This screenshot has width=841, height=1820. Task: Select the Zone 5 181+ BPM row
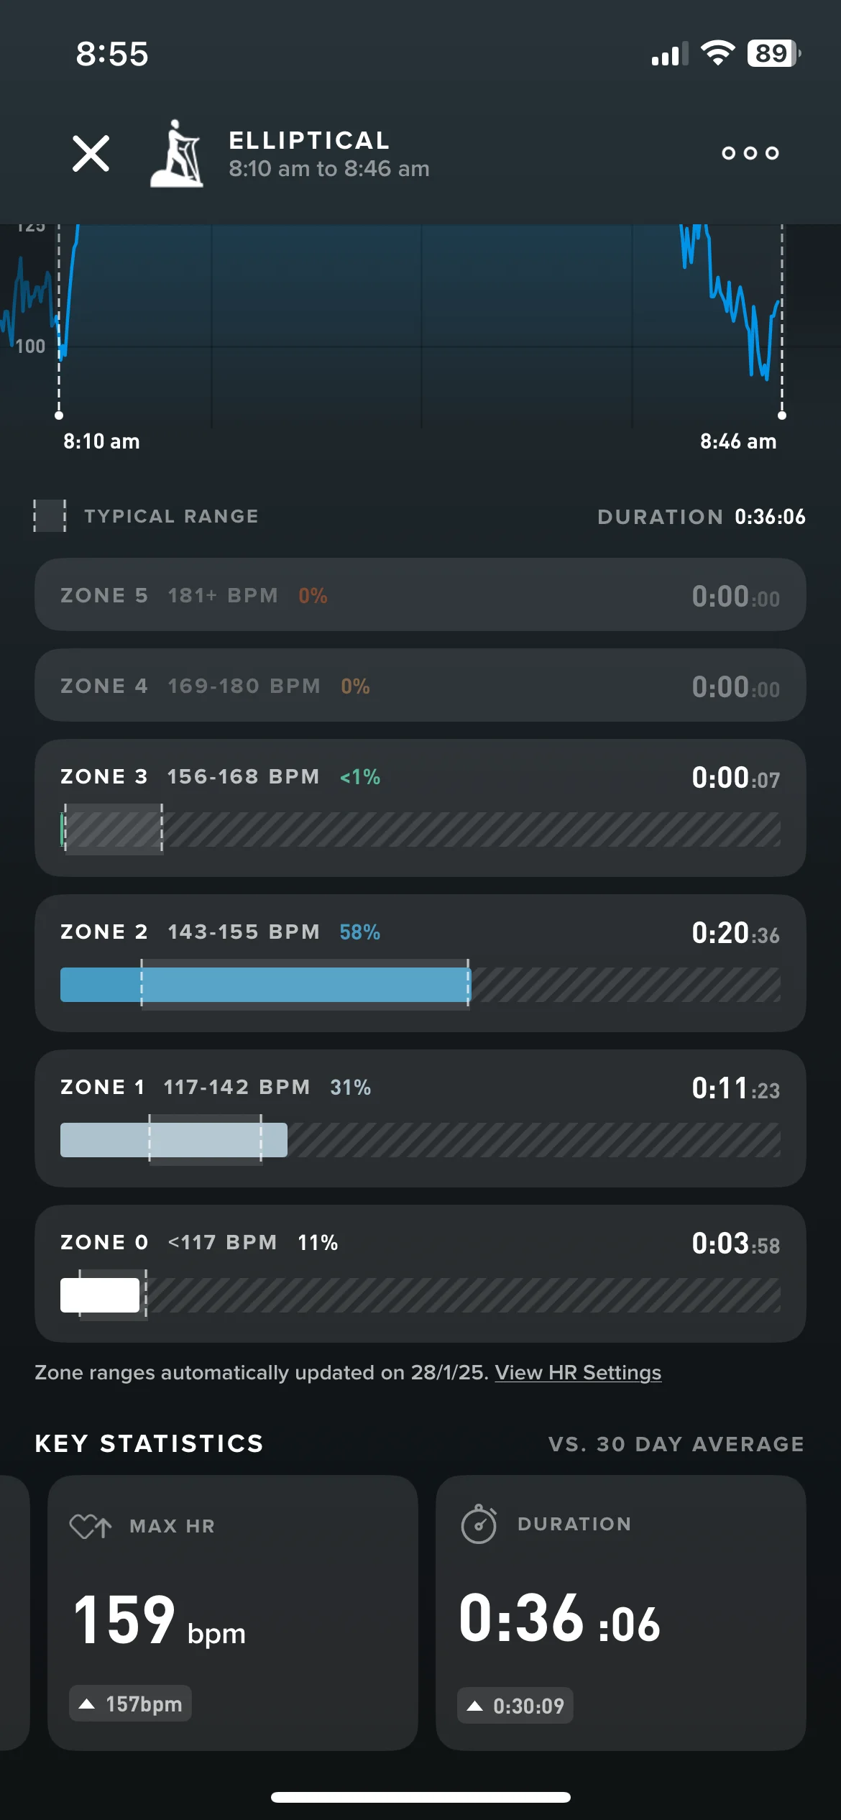420,595
